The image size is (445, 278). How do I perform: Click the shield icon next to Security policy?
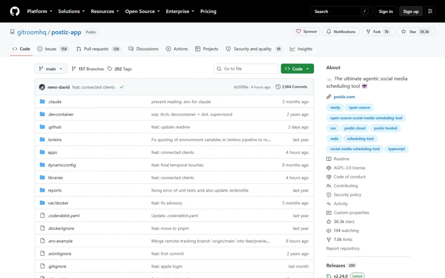click(x=329, y=195)
